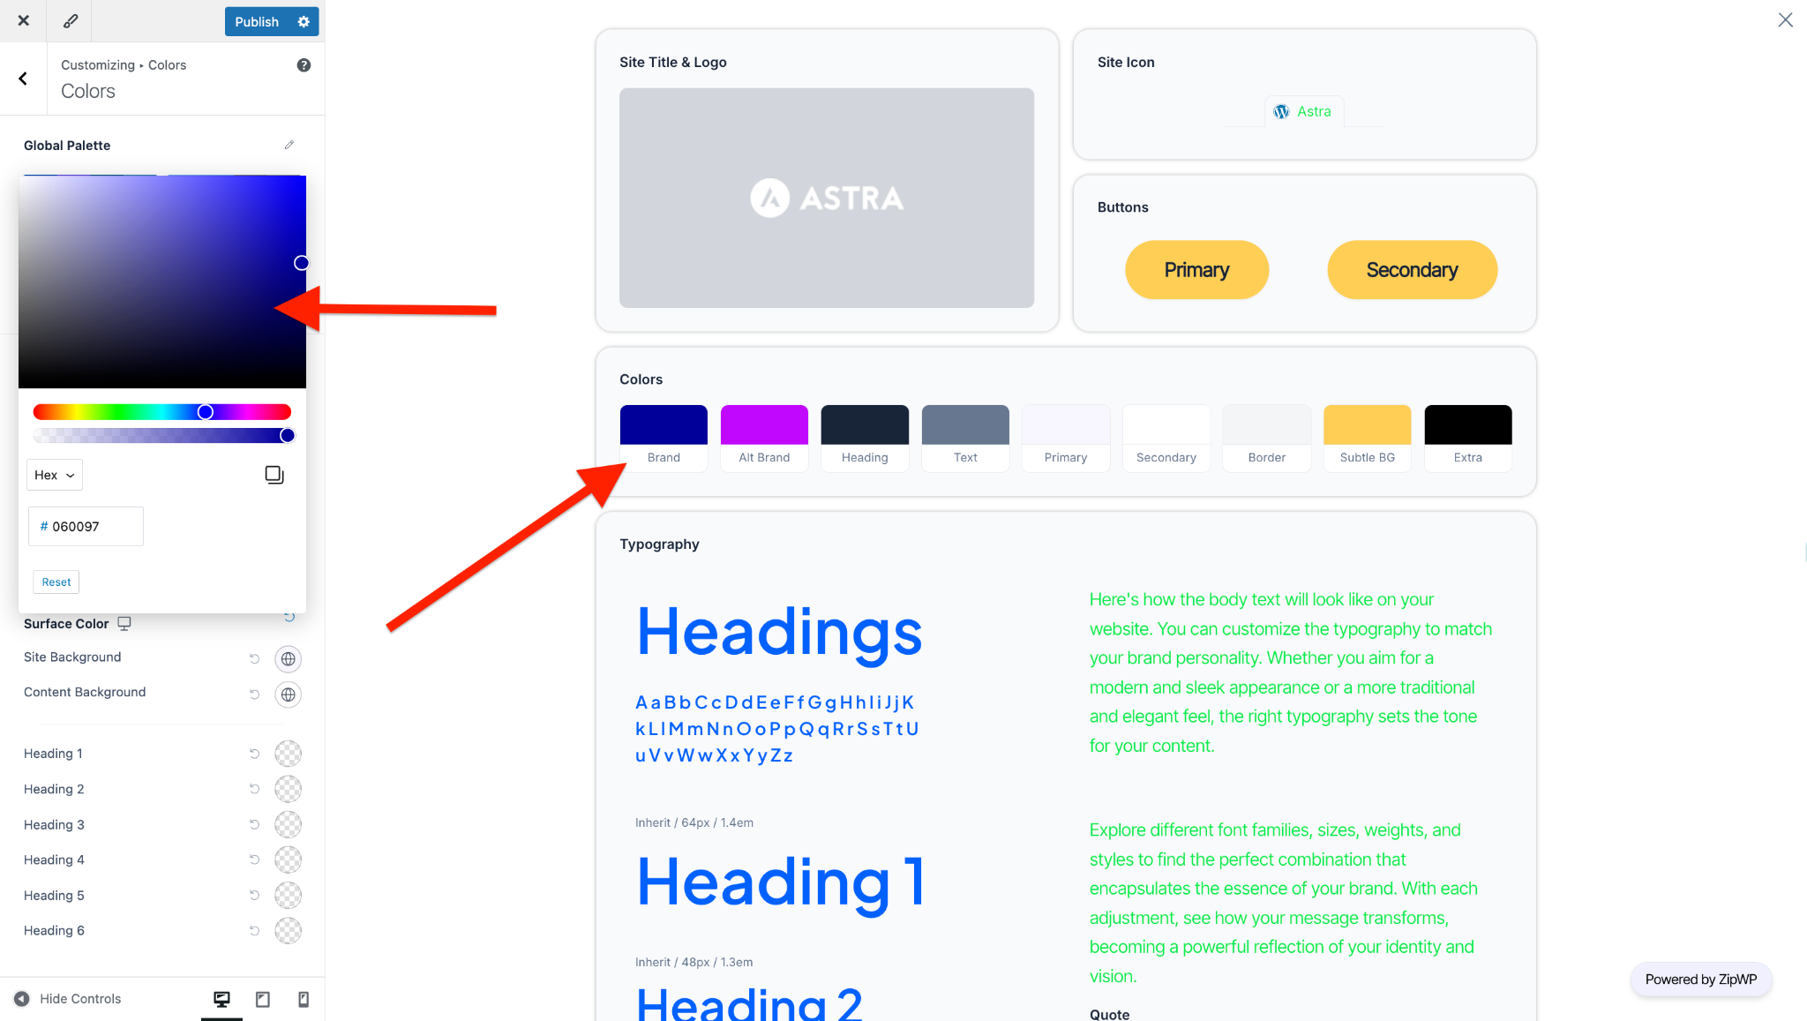
Task: Switch to desktop preview device
Action: click(x=221, y=999)
